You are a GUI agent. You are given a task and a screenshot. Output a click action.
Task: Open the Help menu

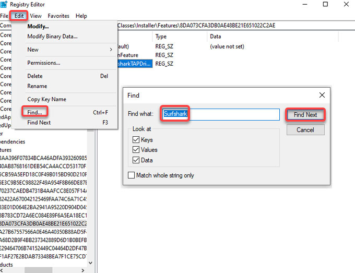click(81, 16)
